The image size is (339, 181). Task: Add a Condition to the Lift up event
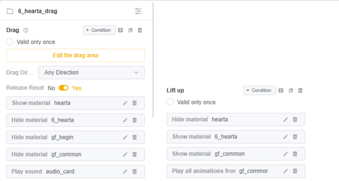[x=259, y=90]
